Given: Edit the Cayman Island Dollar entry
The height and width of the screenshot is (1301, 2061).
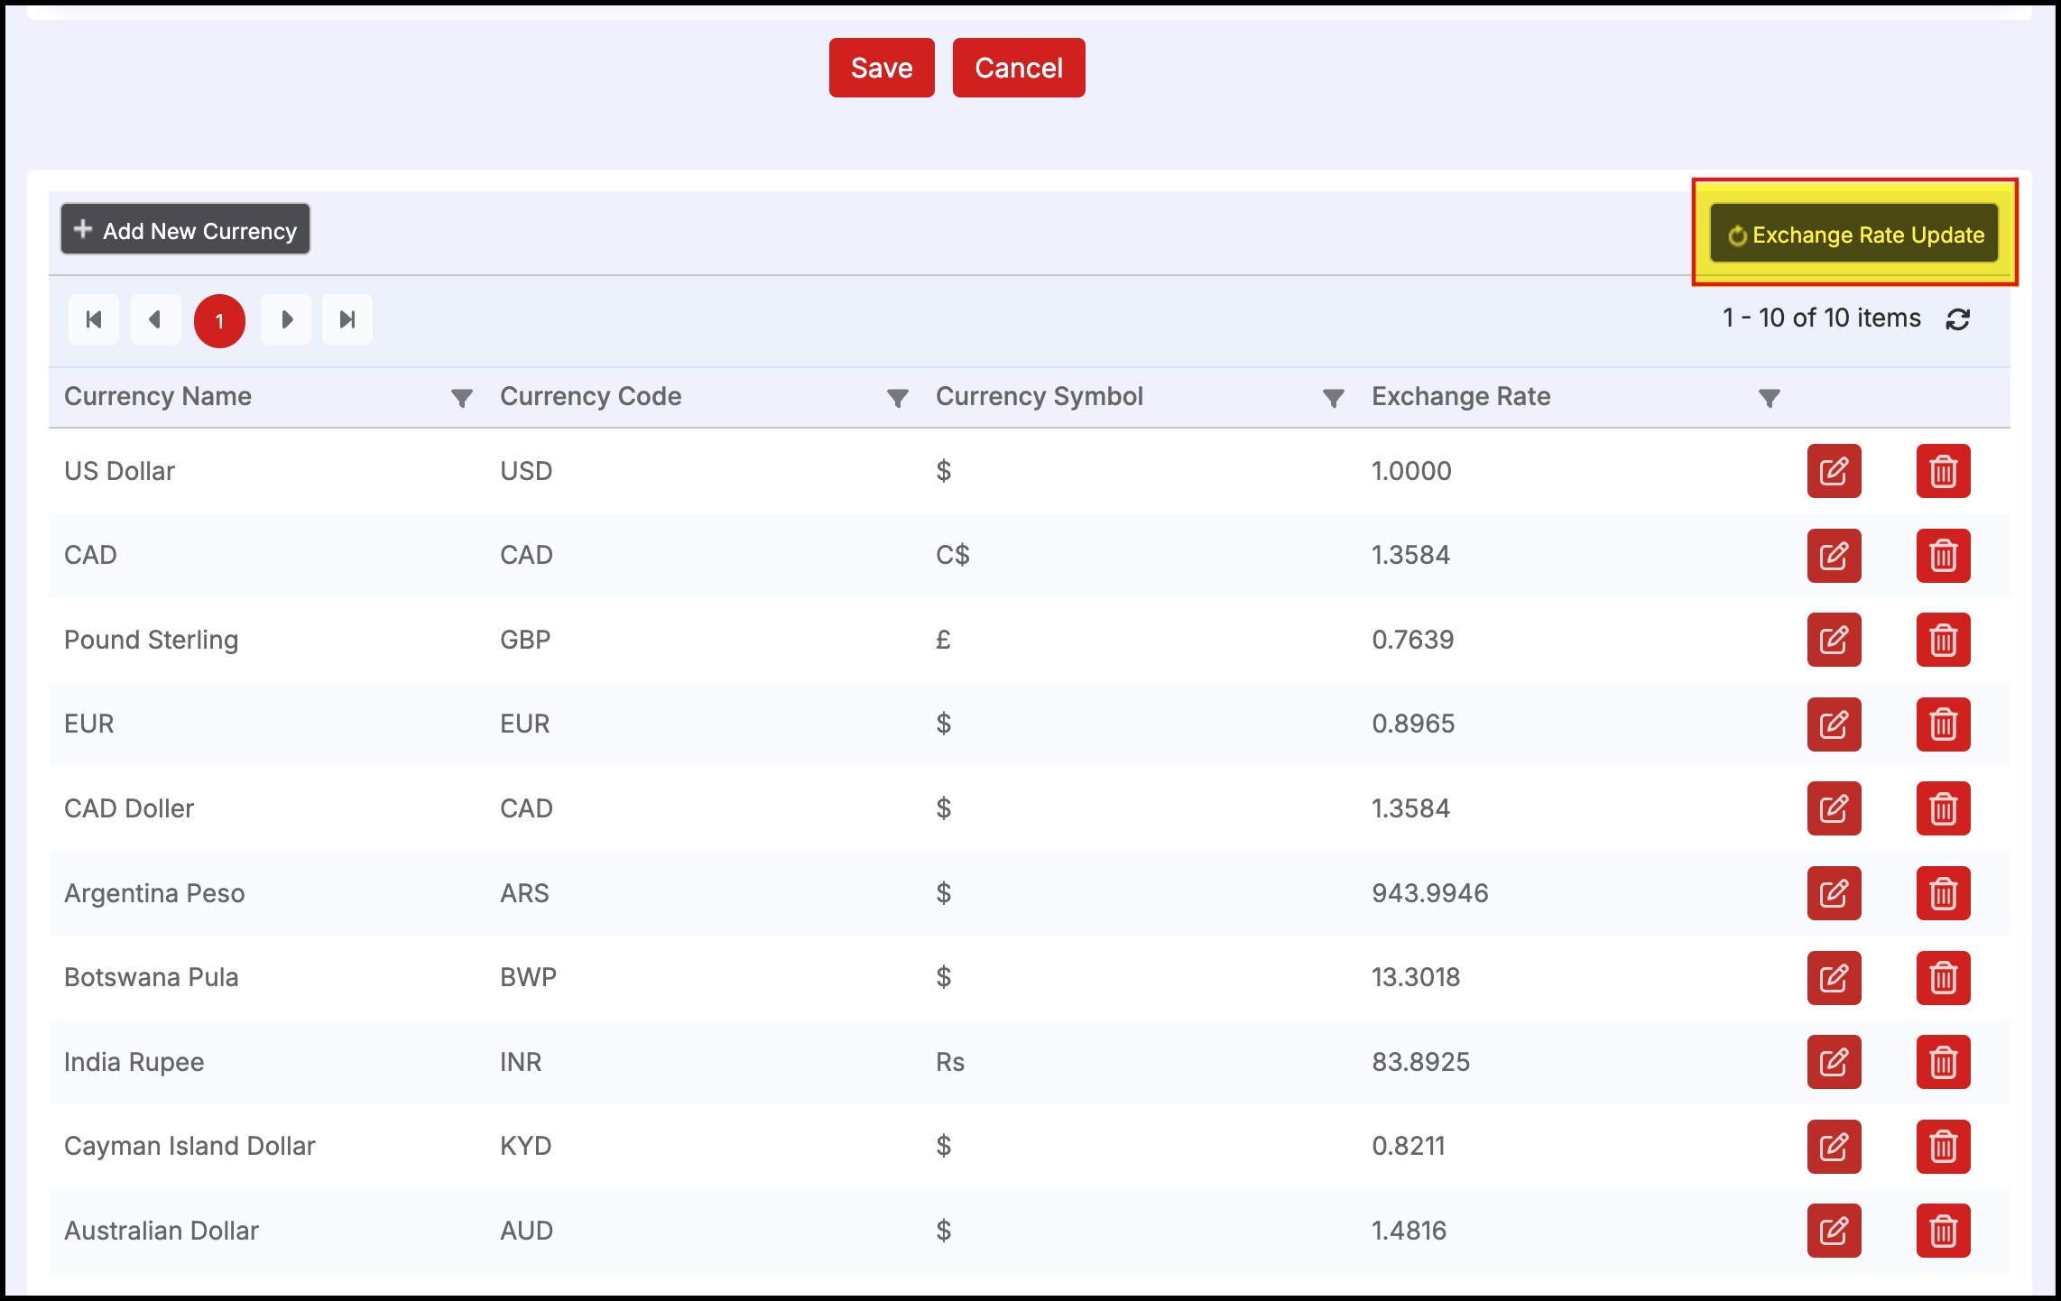Looking at the screenshot, I should [1834, 1146].
